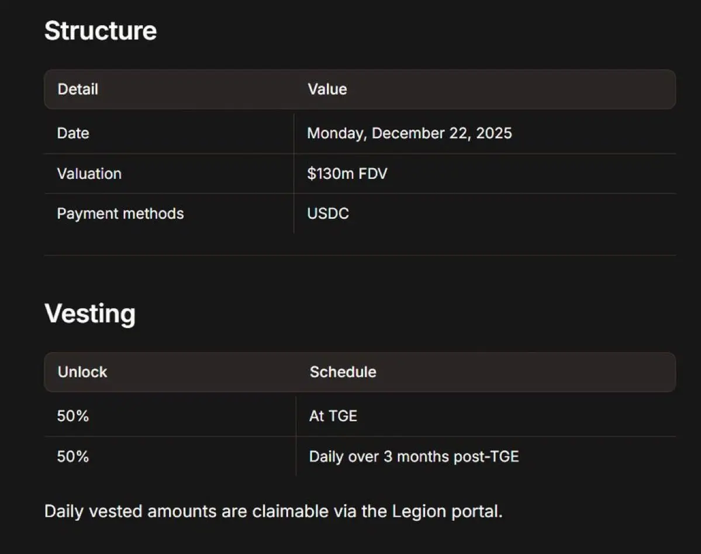Click the Payment methods row label
The height and width of the screenshot is (554, 701).
pos(120,213)
